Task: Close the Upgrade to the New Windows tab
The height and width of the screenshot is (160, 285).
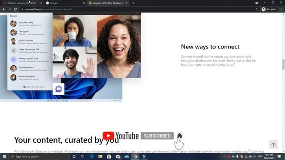Action: 126,3
